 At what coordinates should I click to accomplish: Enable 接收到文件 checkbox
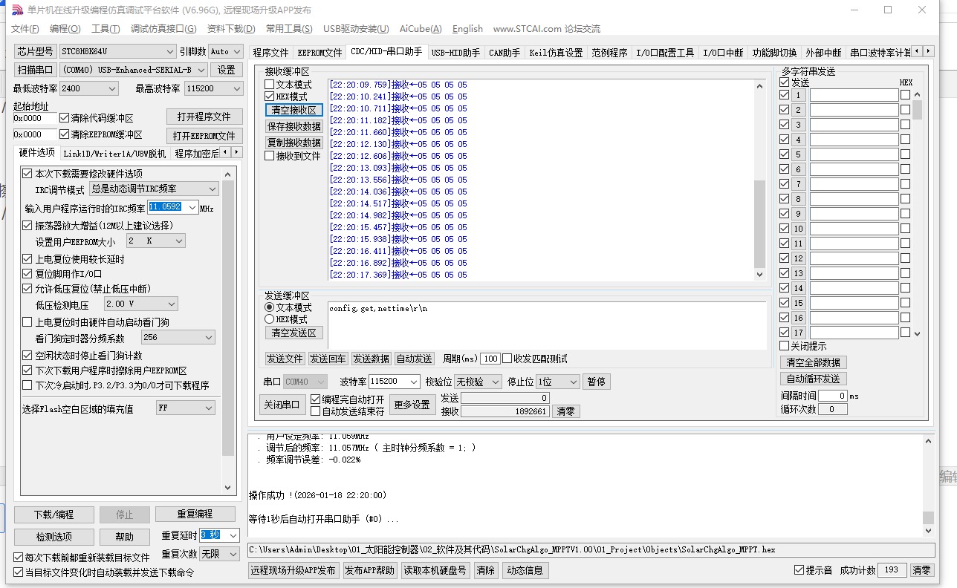[270, 156]
